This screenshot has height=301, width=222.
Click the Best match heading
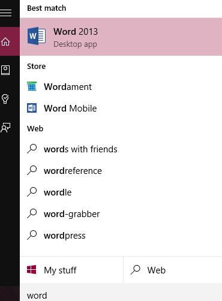click(47, 8)
